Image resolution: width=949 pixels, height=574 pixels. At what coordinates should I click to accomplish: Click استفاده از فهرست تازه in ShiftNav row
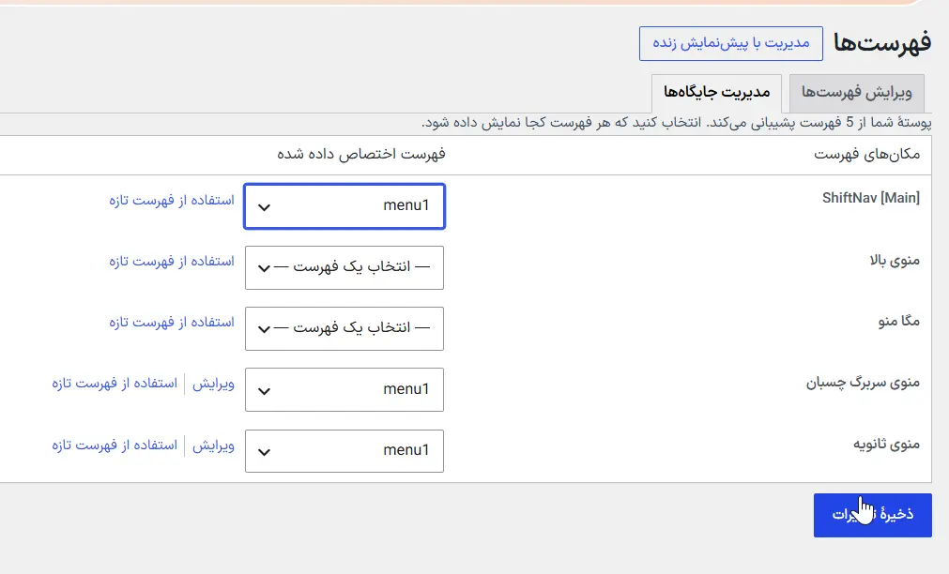tap(171, 200)
